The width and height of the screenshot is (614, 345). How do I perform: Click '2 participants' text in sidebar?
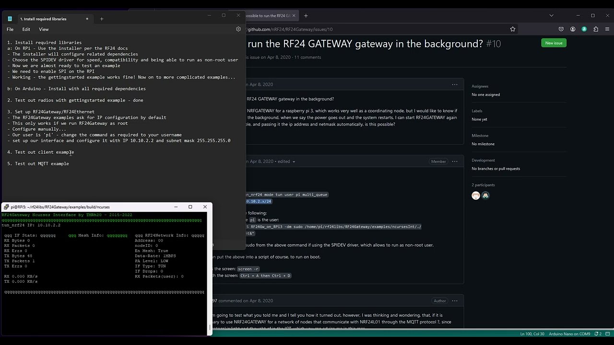click(483, 185)
